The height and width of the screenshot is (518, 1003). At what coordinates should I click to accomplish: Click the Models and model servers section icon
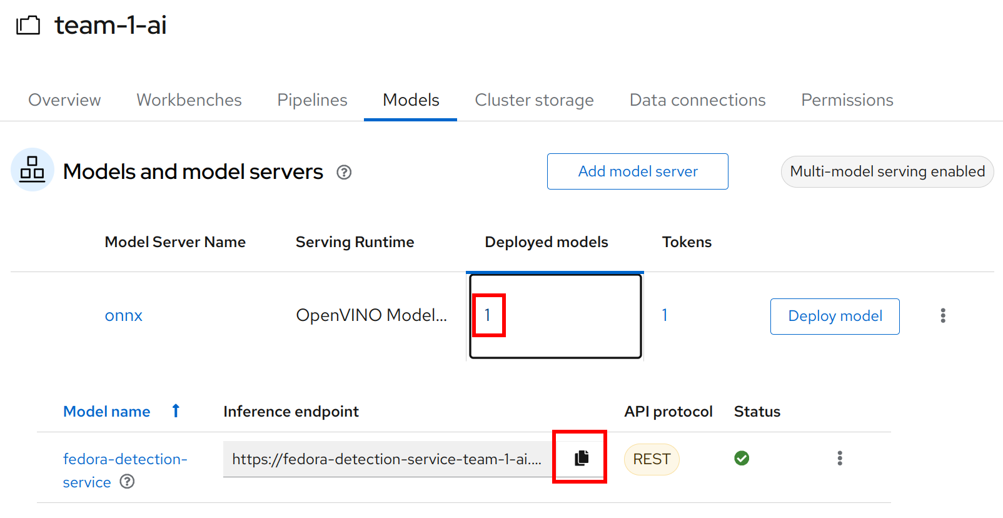point(33,170)
